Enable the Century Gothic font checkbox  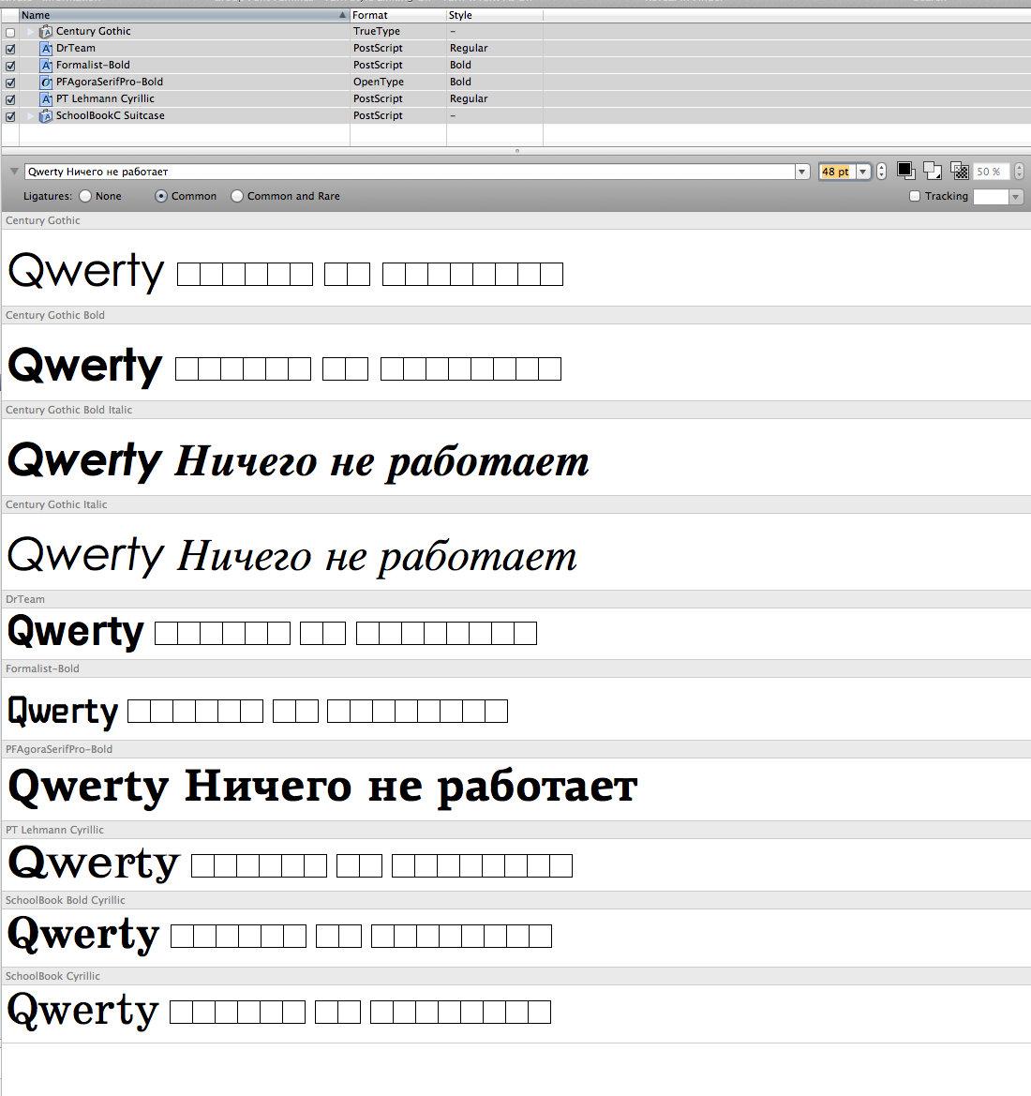pyautogui.click(x=10, y=32)
